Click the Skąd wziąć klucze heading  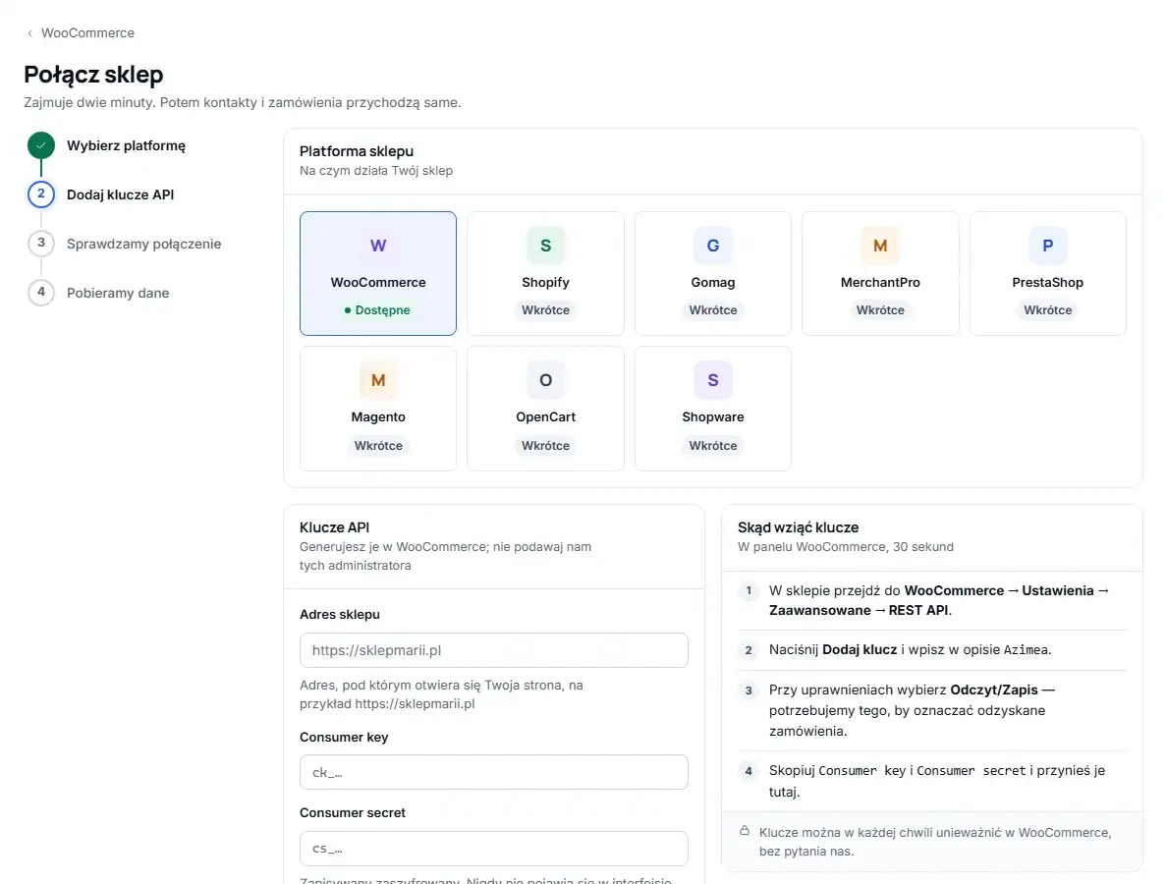pos(798,527)
